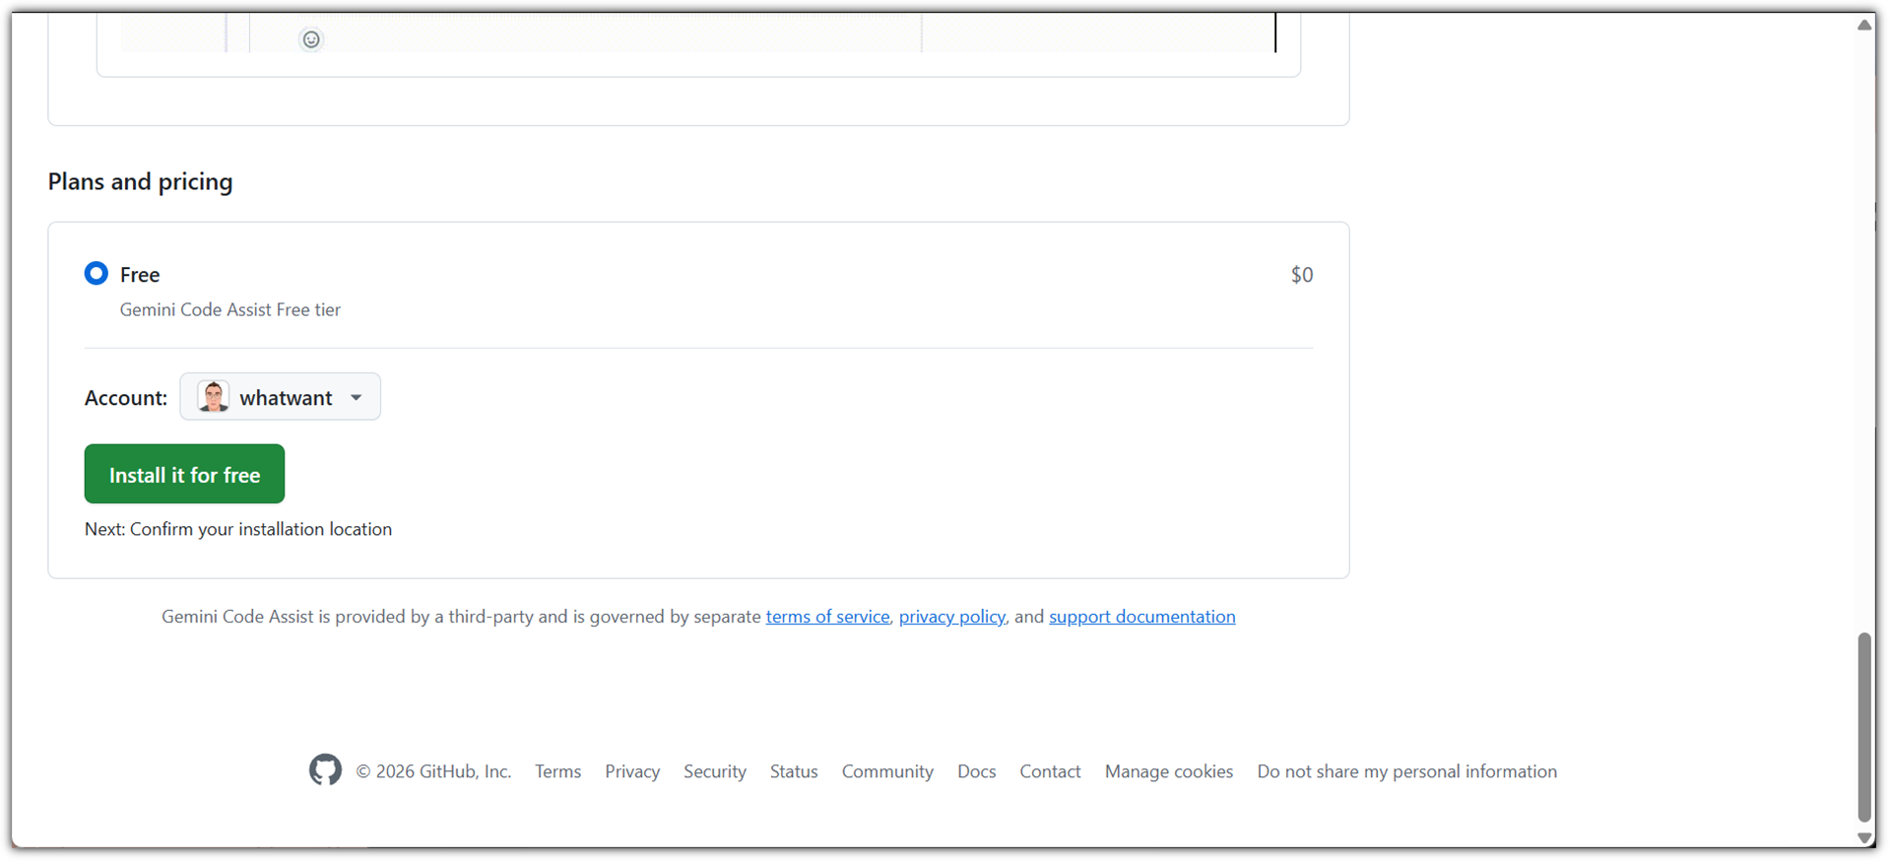Click Install it for free button
This screenshot has width=1889, height=861.
tap(184, 474)
